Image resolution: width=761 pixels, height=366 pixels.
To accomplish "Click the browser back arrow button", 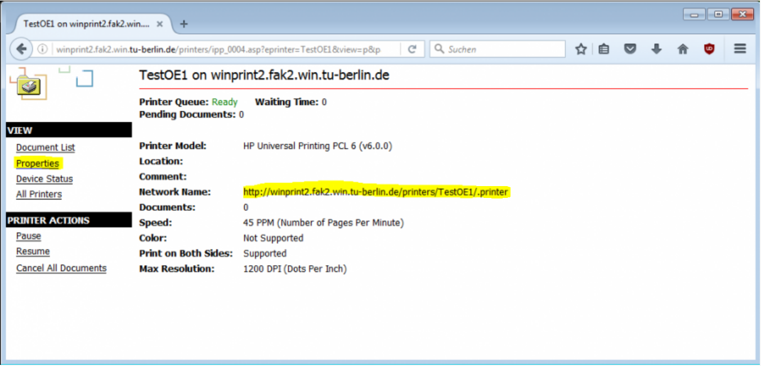I will pyautogui.click(x=21, y=49).
